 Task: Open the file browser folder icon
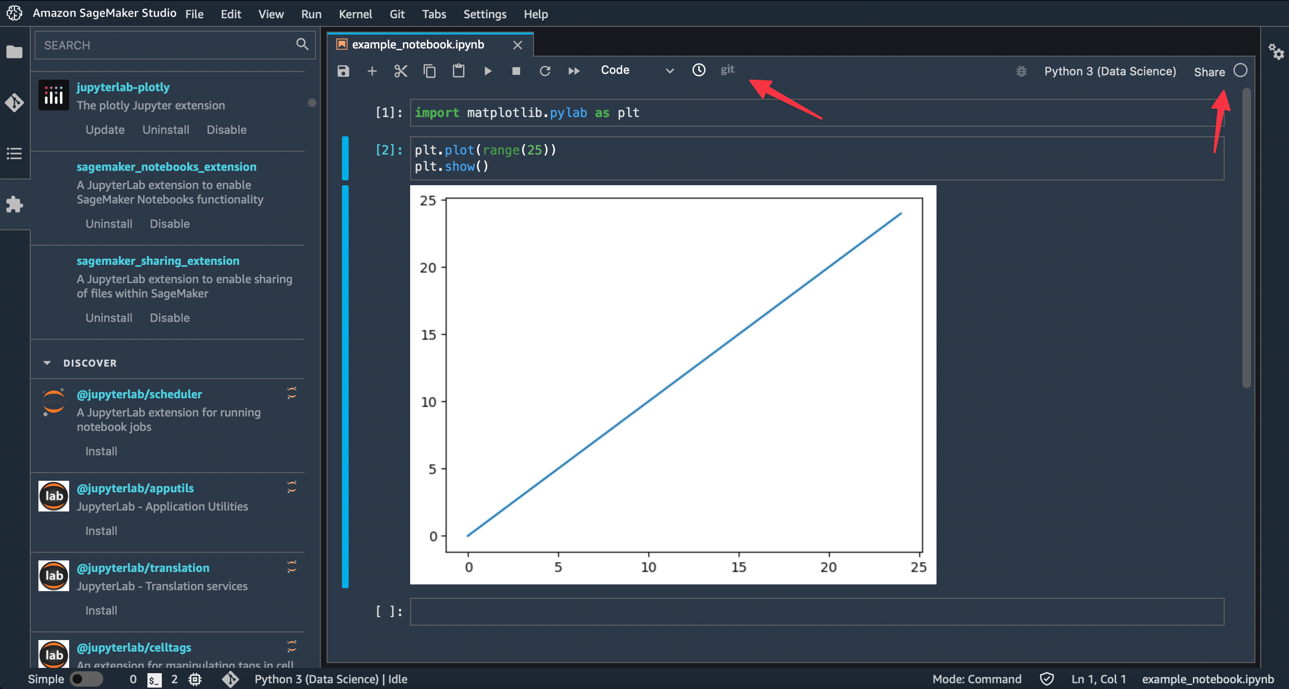(14, 51)
